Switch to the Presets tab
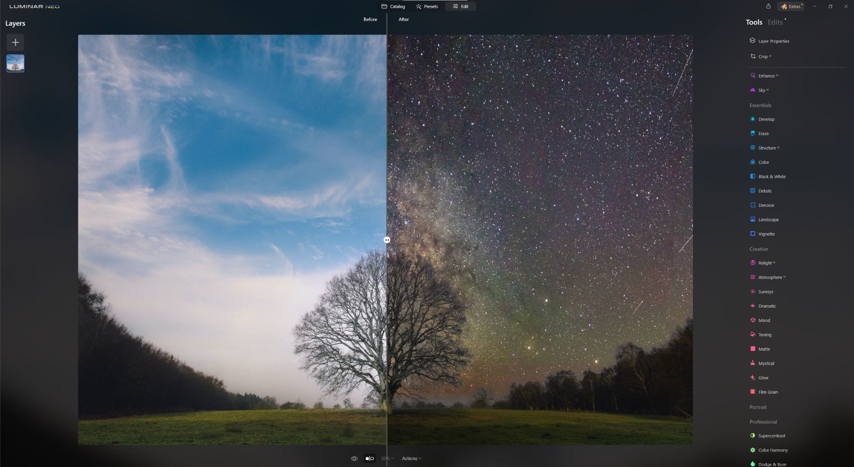 coord(427,6)
